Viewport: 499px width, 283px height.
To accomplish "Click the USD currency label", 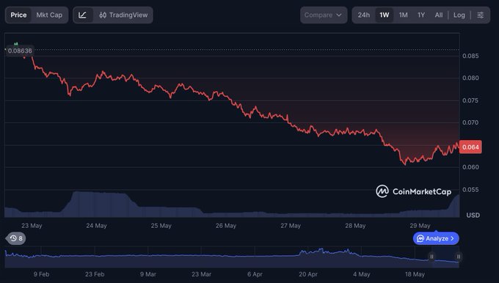I will point(473,216).
